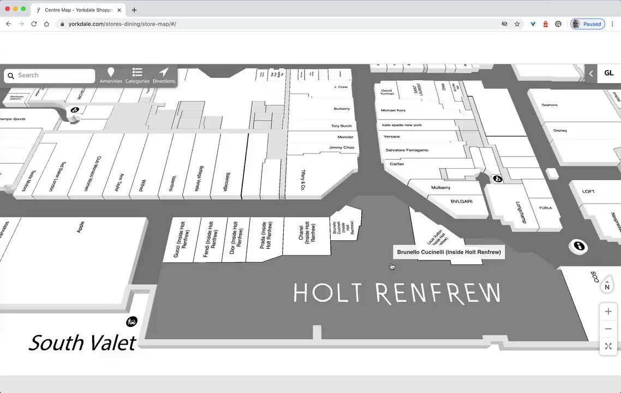Select the Tiffany & Co. store
This screenshot has height=393, width=621.
coord(303,180)
